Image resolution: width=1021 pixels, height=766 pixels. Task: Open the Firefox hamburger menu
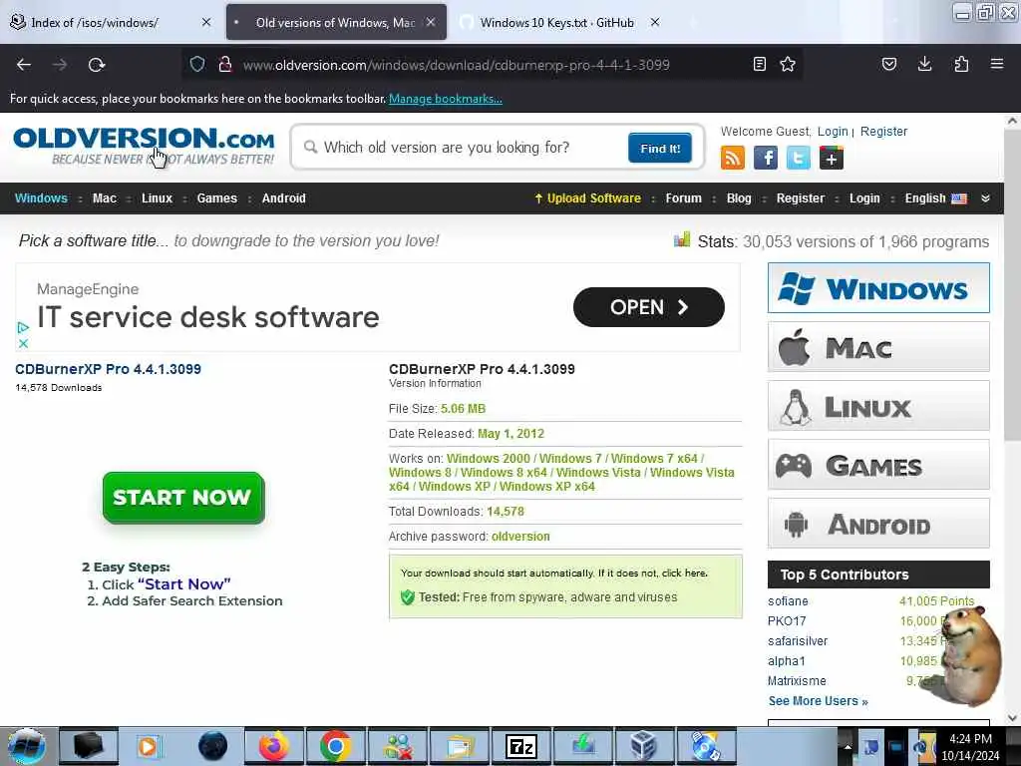click(x=997, y=64)
